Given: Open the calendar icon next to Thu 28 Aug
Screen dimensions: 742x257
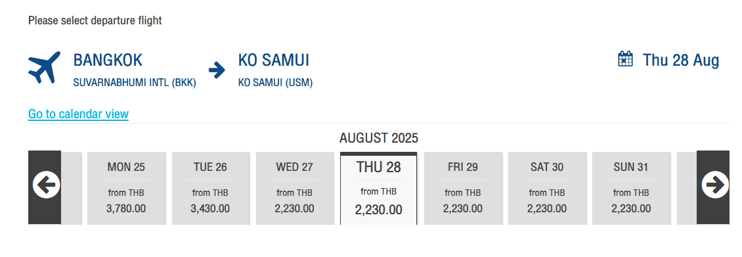Looking at the screenshot, I should point(626,59).
